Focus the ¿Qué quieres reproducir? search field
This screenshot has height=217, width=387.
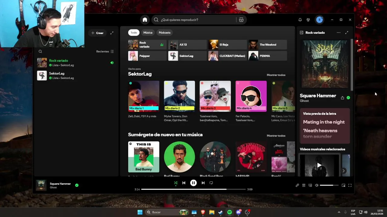198,20
